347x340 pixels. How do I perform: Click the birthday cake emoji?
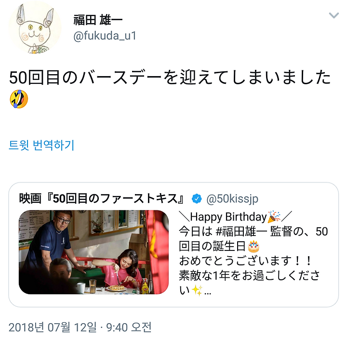pyautogui.click(x=254, y=246)
